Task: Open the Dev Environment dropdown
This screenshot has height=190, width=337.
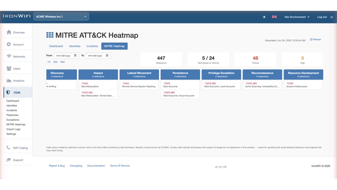Action: [x=297, y=17]
